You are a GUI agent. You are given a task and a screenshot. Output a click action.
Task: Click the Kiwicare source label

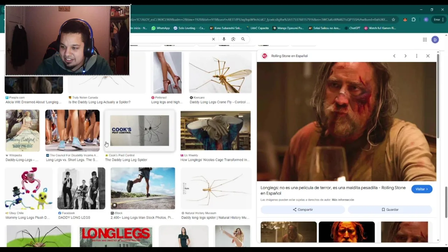click(x=199, y=98)
